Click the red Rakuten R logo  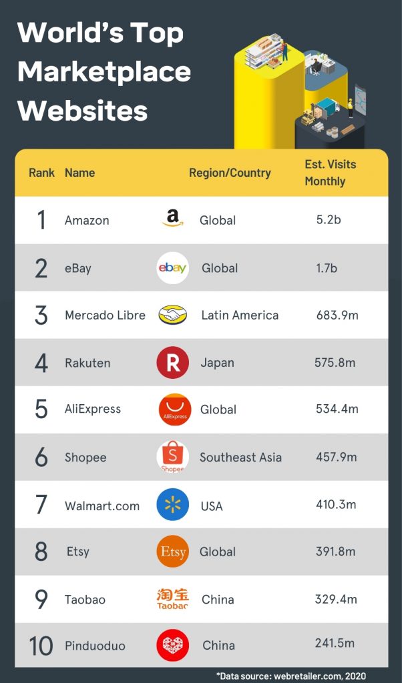[x=172, y=363]
